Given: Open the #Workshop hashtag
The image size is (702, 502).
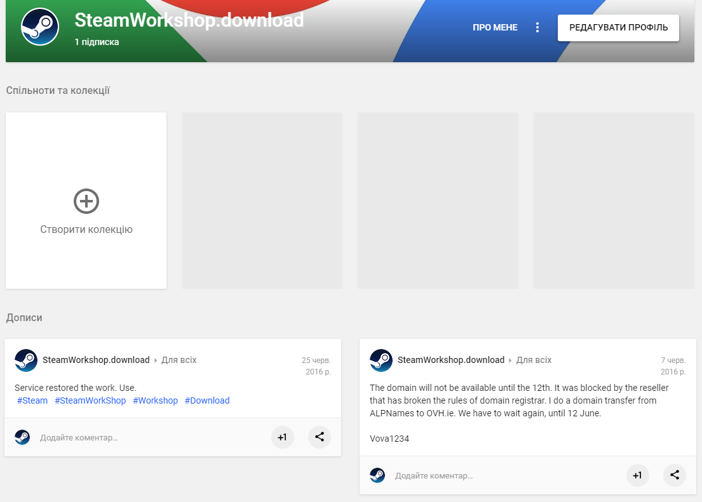Looking at the screenshot, I should pyautogui.click(x=156, y=400).
